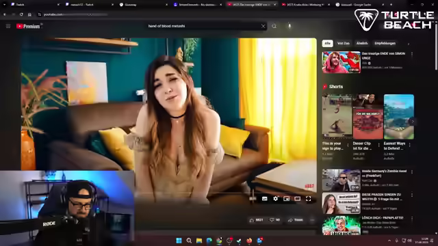This screenshot has width=438, height=246.
Task: Go to the YouTube Premium home logo
Action: (28, 26)
